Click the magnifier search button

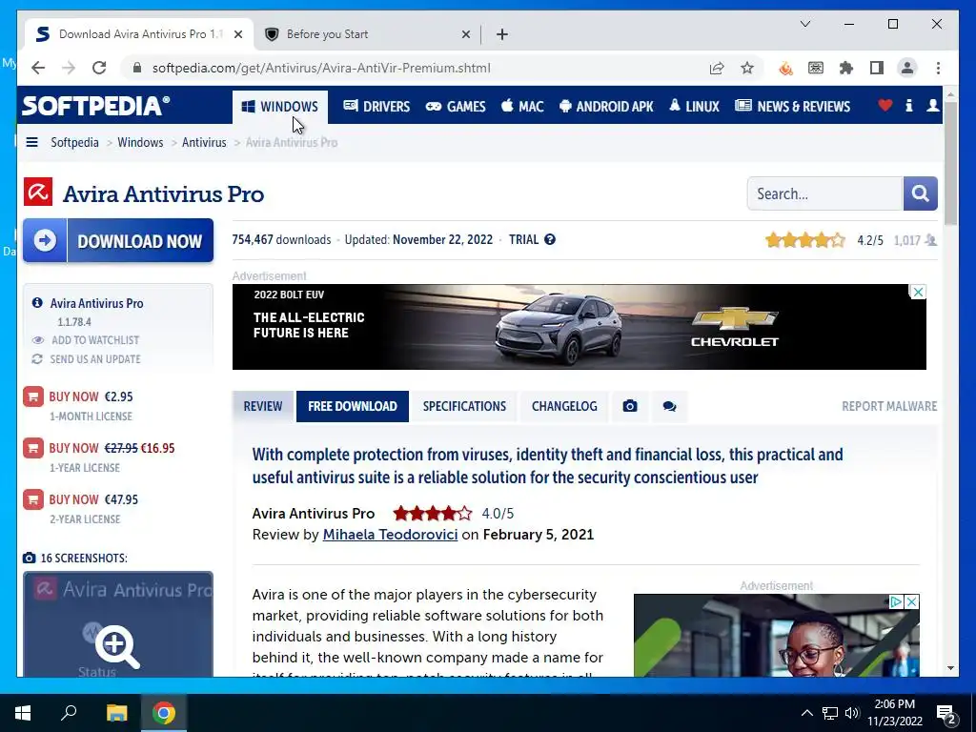click(920, 193)
